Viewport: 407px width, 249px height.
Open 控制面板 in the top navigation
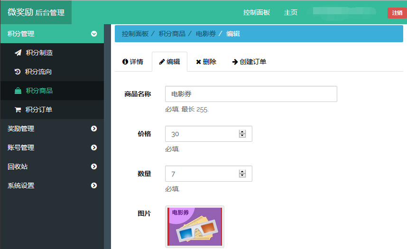pos(257,12)
